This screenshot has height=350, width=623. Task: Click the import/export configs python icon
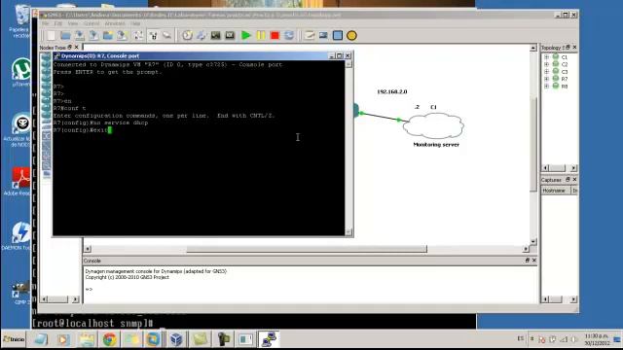[x=202, y=36]
